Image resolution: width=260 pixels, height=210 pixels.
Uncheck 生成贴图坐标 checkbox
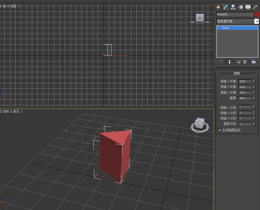point(219,130)
